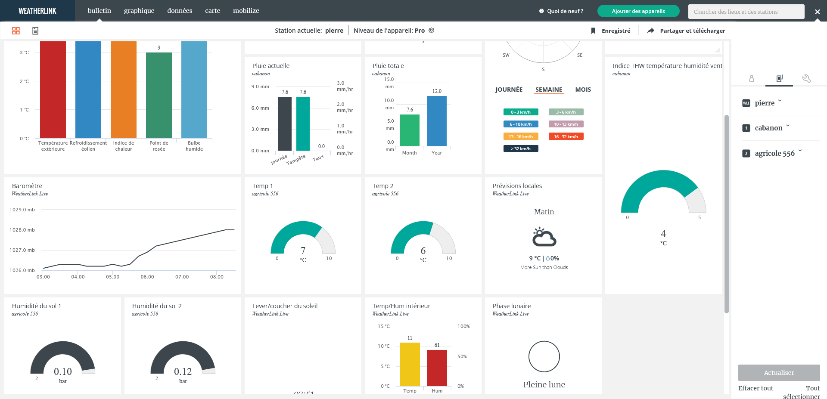Click the share arrow icon
827x399 pixels.
pyautogui.click(x=650, y=31)
